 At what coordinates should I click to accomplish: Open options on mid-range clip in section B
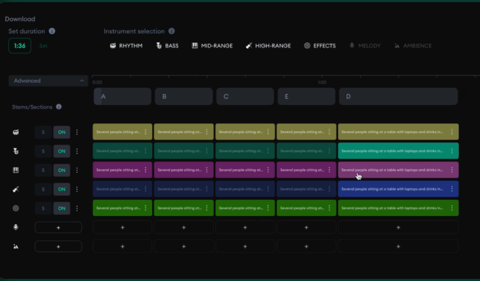click(x=207, y=170)
